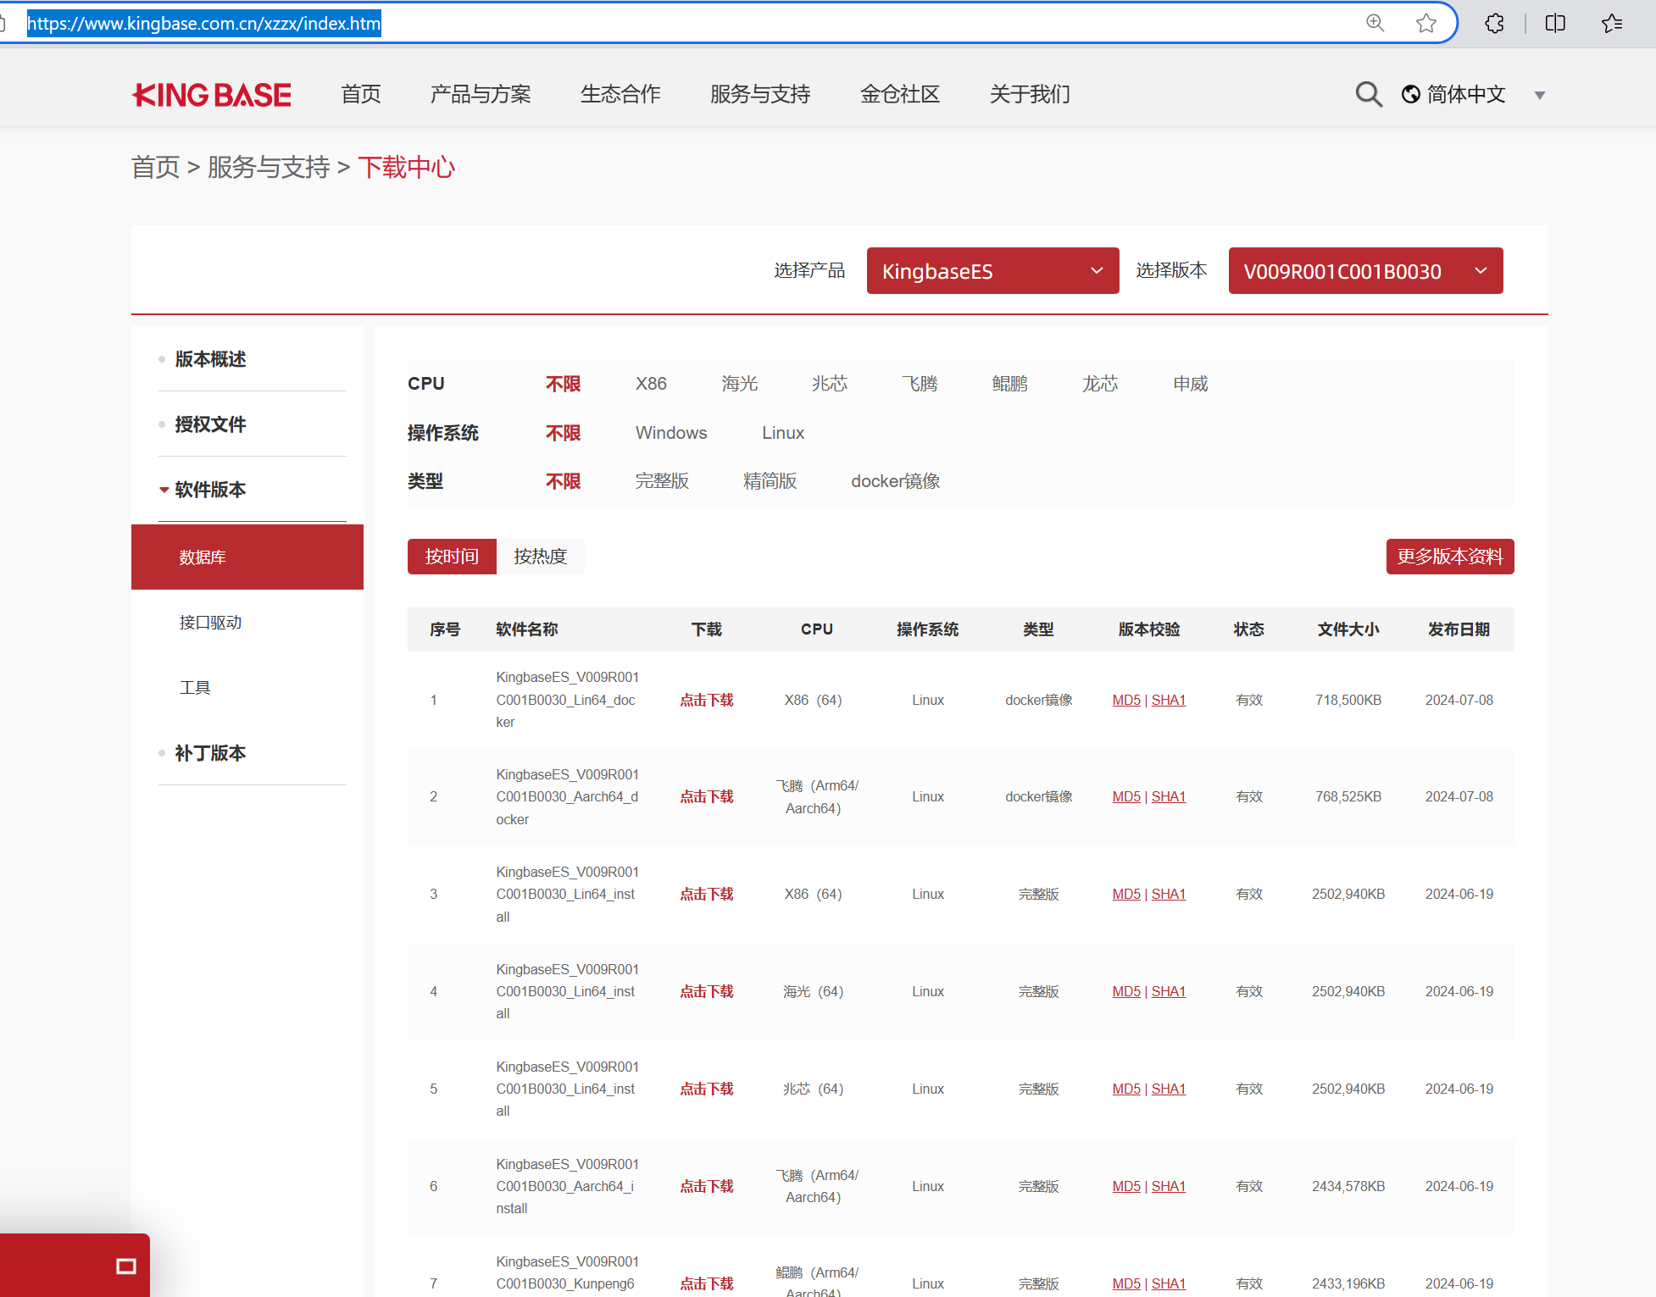Click the browser zoom magnifier icon
Viewport: 1656px width, 1297px height.
pos(1375,24)
